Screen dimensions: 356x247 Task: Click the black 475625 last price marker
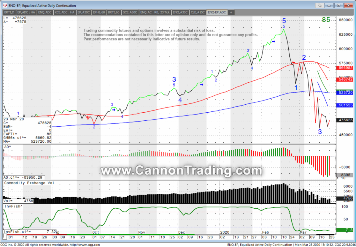pyautogui.click(x=345, y=120)
